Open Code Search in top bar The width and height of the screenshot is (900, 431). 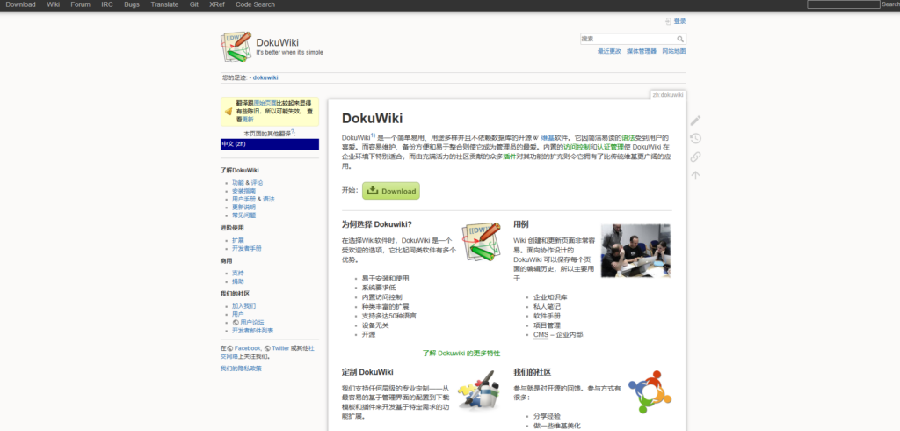255,4
